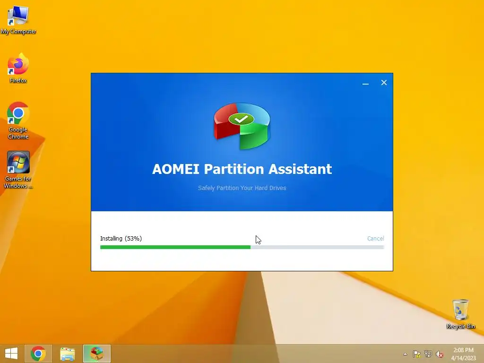This screenshot has width=484, height=363.
Task: Click the Installing (53%) status text
Action: click(121, 239)
